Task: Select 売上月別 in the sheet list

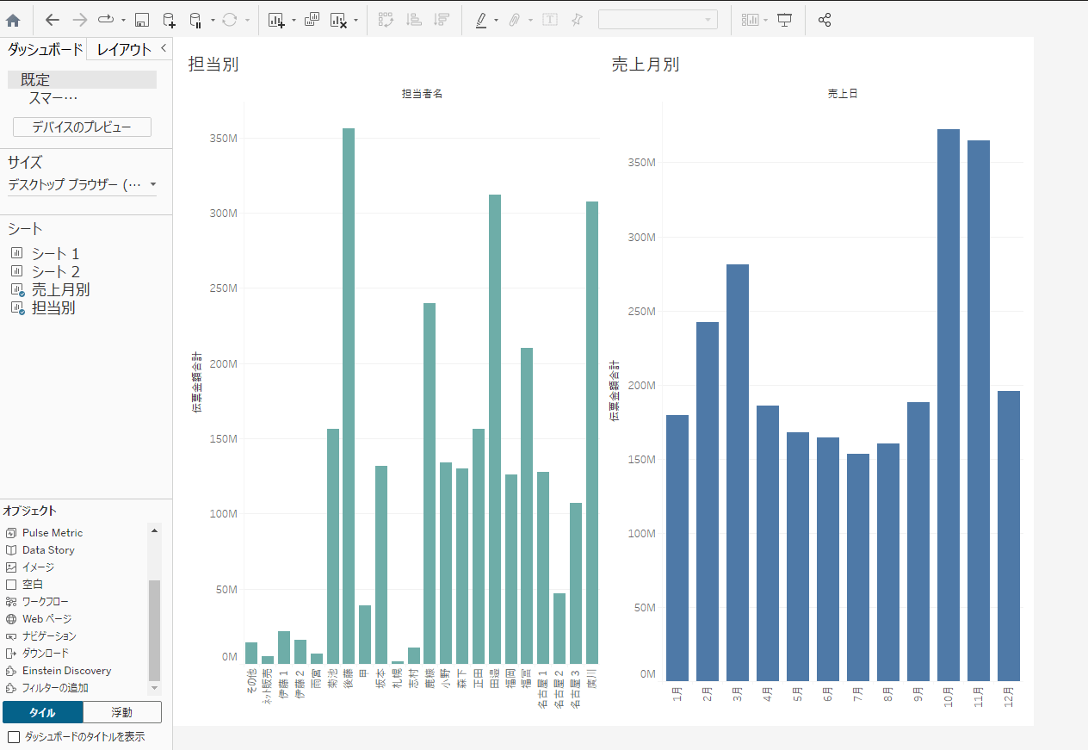Action: point(60,289)
